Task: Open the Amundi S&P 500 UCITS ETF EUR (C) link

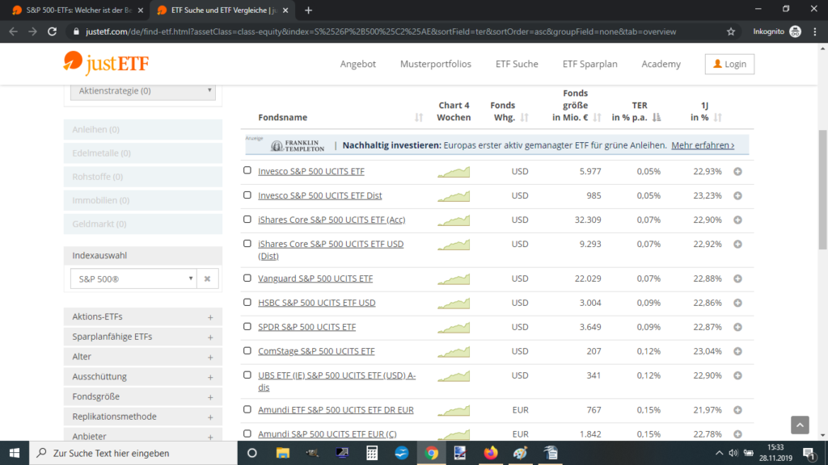Action: point(327,434)
